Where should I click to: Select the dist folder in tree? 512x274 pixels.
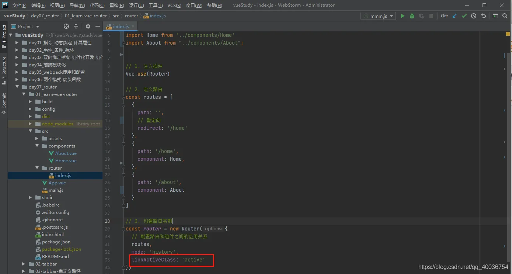(x=46, y=117)
